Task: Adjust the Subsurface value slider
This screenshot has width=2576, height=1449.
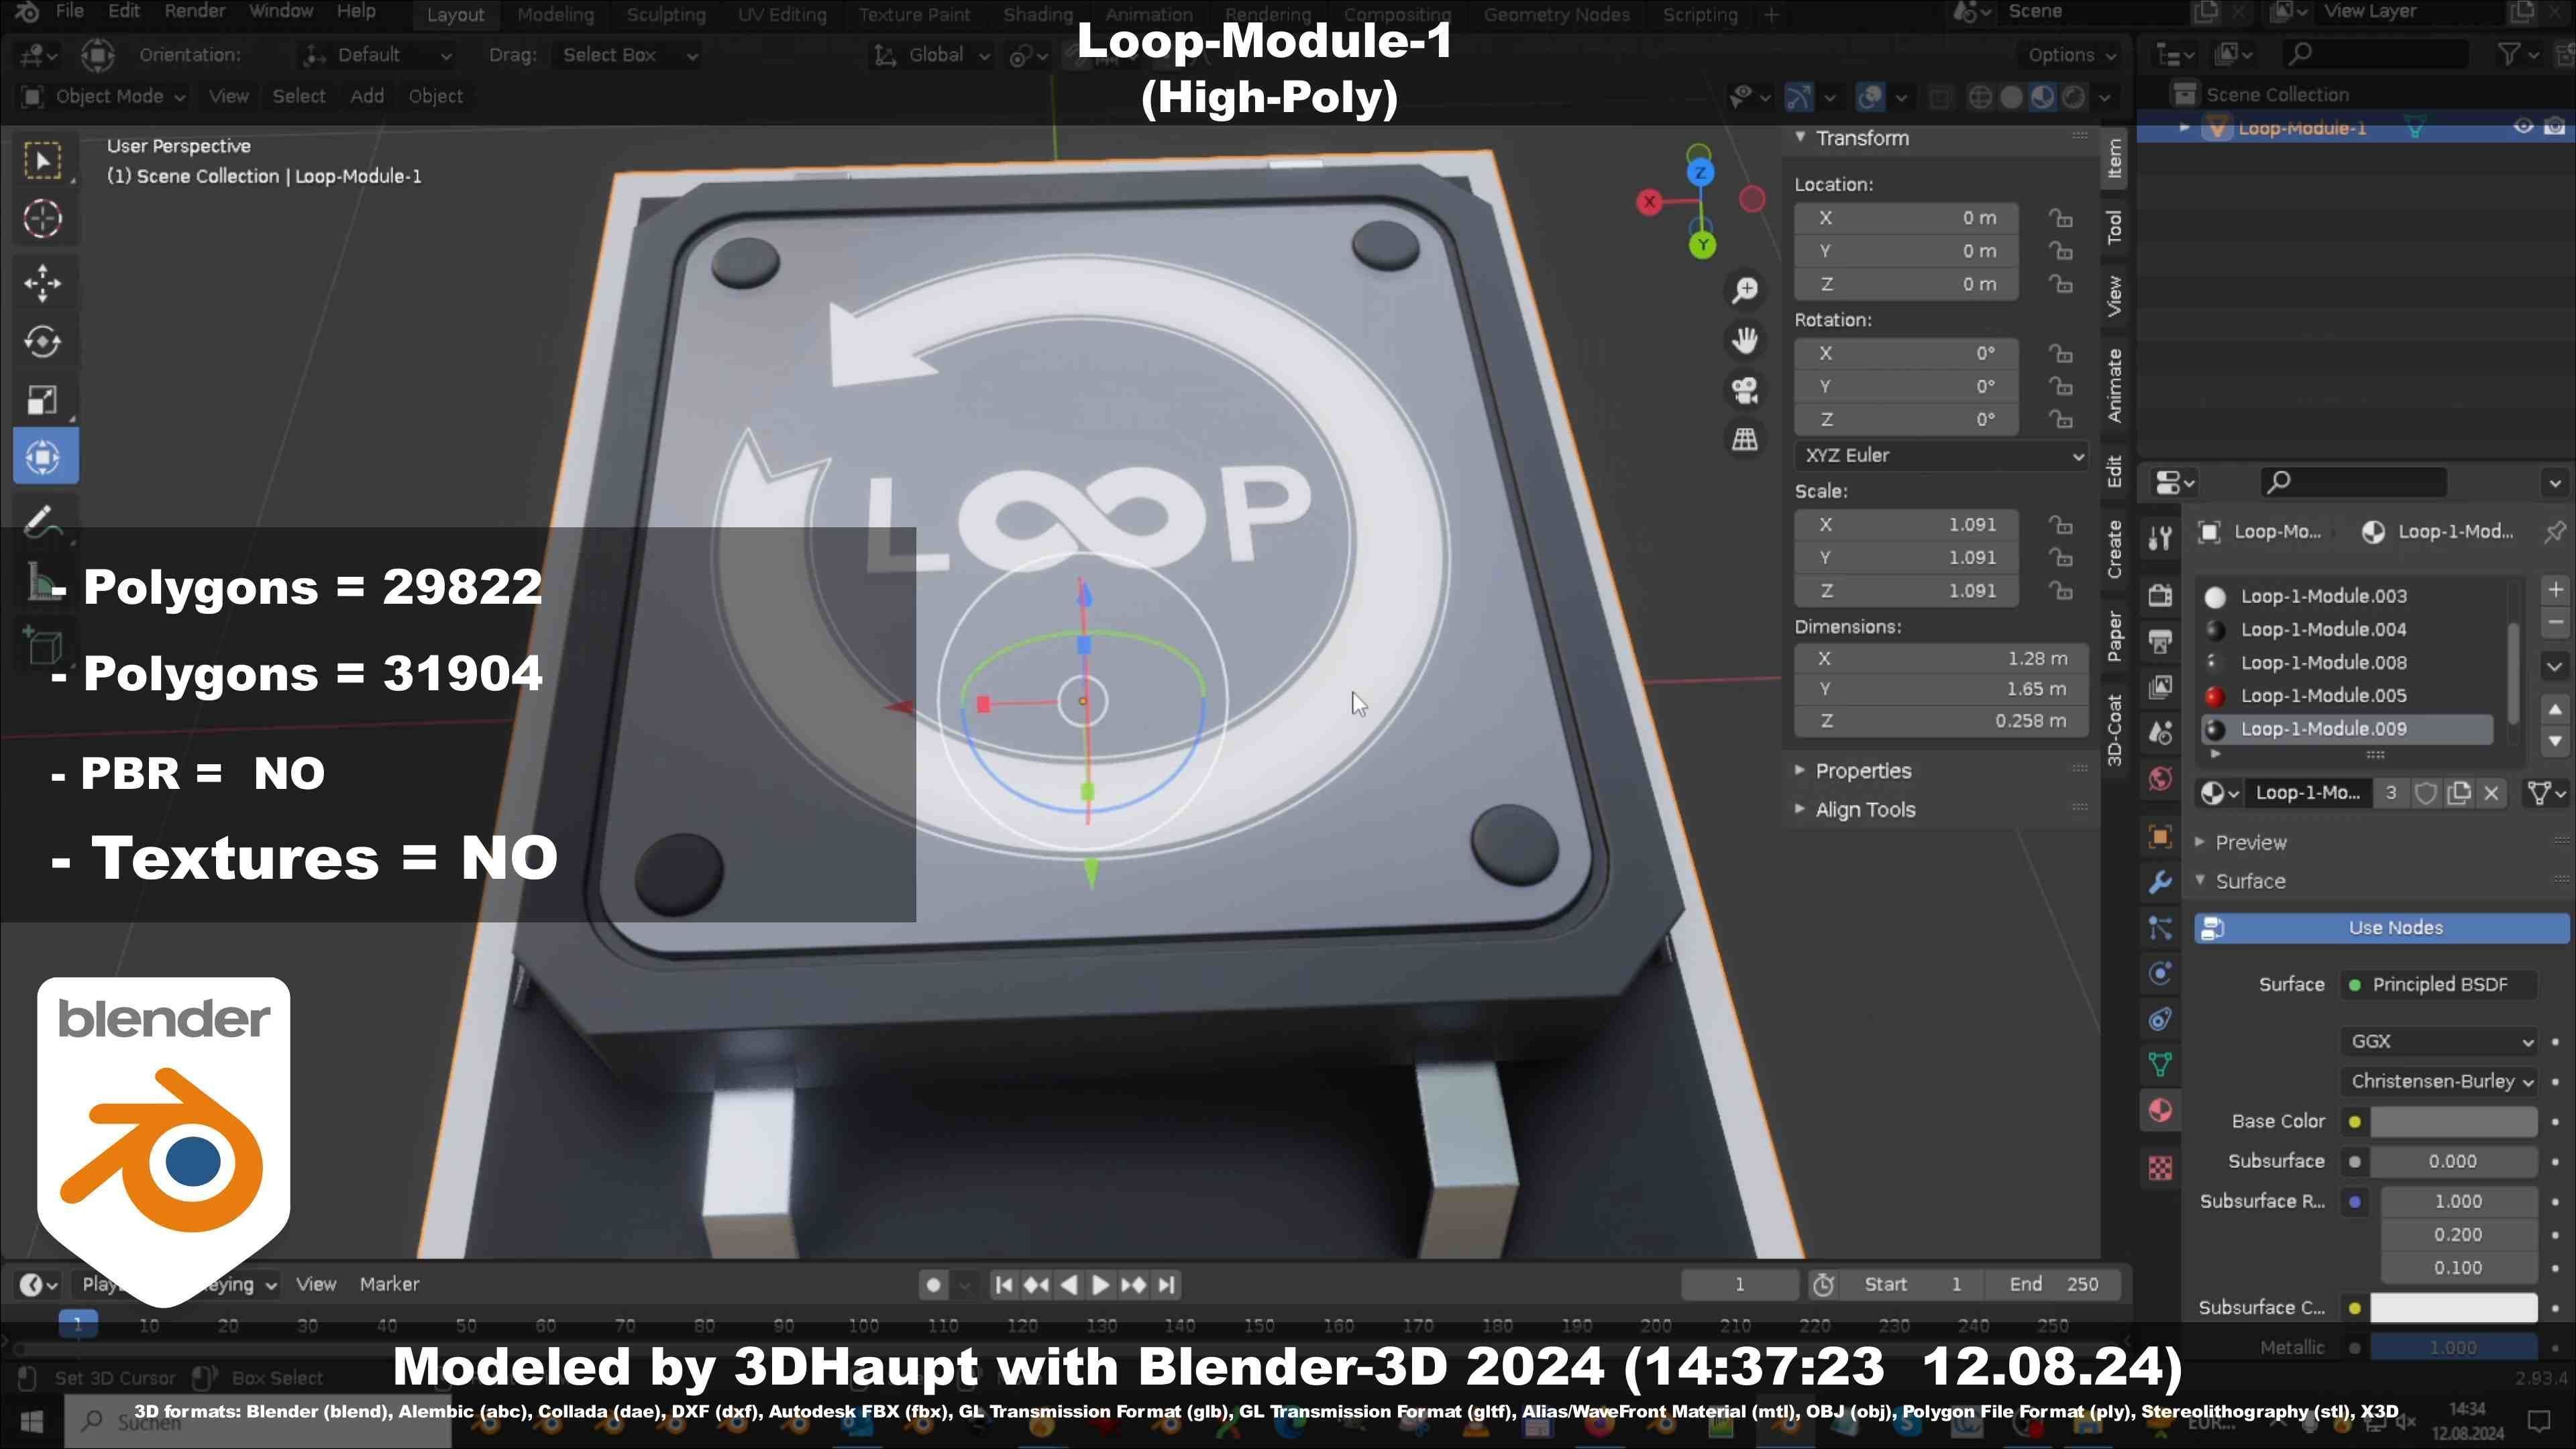Action: (2453, 1162)
